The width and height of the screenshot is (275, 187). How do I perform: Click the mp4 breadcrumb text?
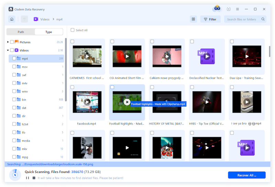tap(59, 19)
